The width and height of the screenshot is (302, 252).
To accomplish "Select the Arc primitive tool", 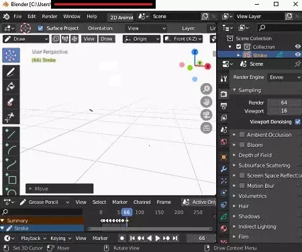I will 11,149.
